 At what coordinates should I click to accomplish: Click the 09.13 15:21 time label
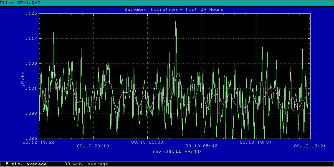pos(310,146)
